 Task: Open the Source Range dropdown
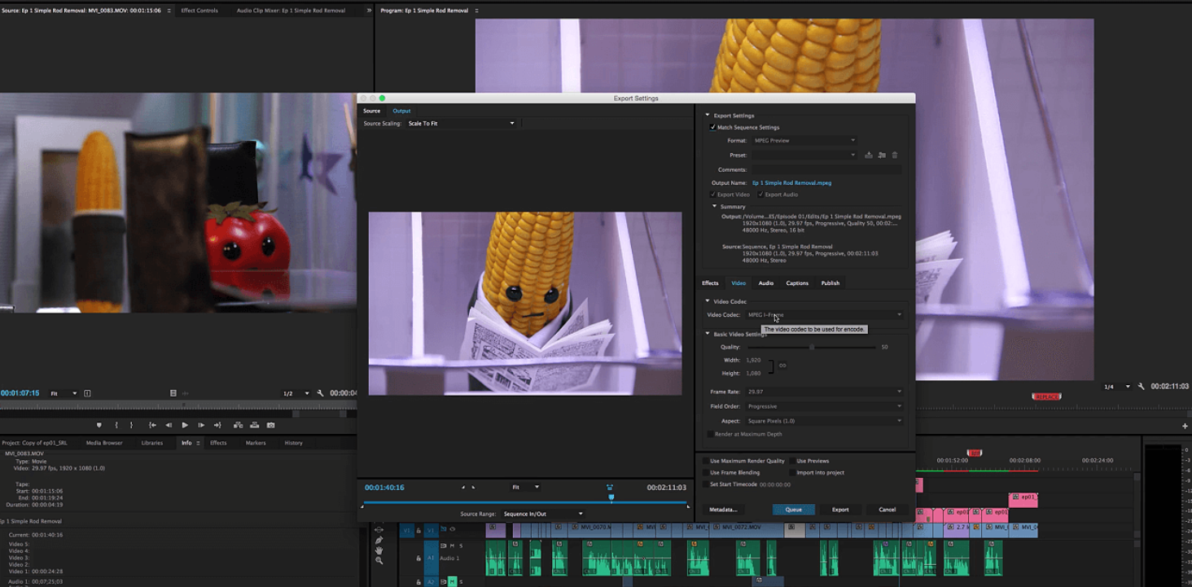tap(543, 514)
